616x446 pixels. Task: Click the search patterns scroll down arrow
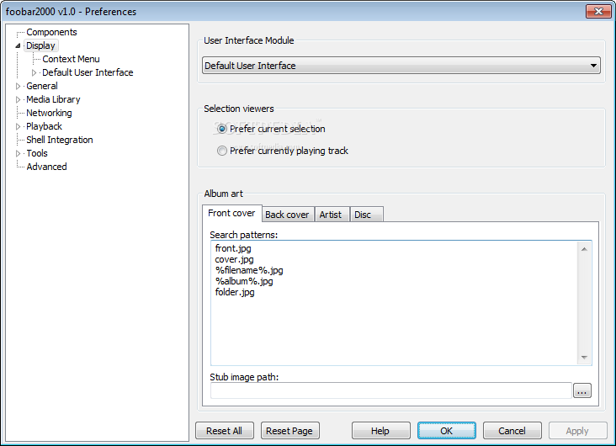tap(584, 358)
